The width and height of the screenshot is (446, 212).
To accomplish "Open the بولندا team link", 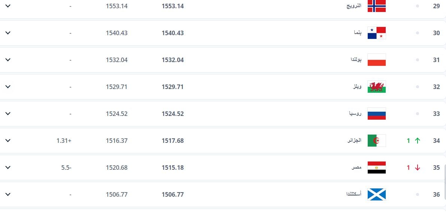I will tap(355, 60).
